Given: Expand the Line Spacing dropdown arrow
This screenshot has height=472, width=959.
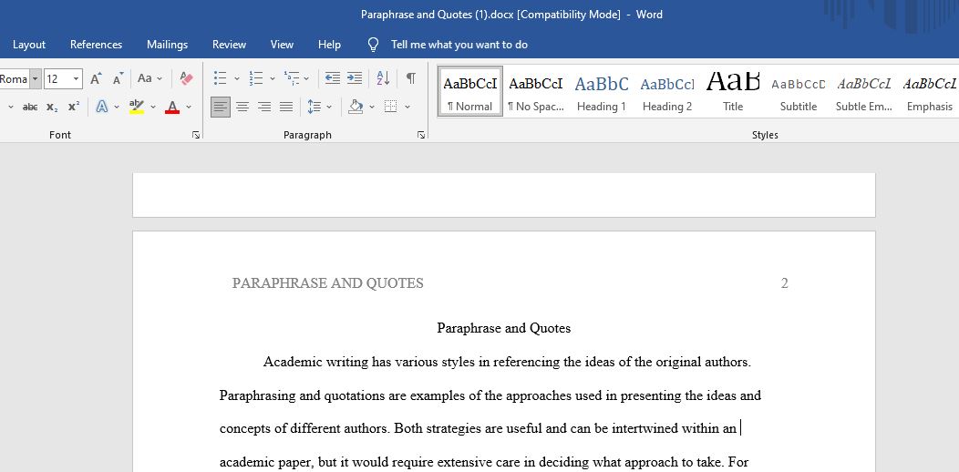Looking at the screenshot, I should coord(329,107).
